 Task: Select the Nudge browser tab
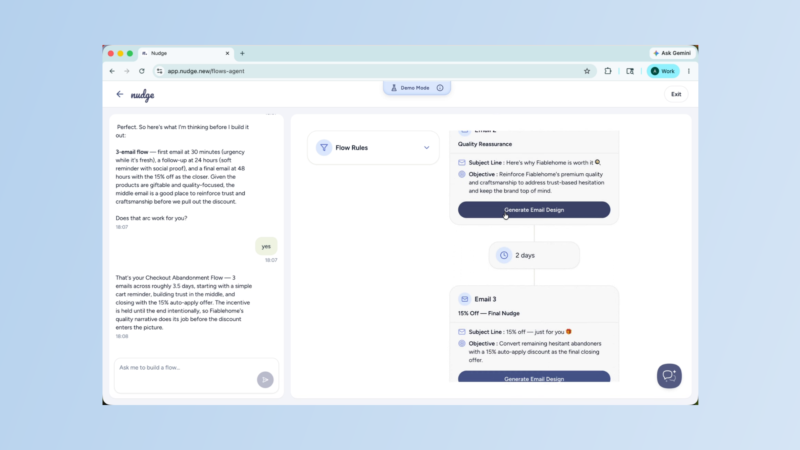point(186,53)
